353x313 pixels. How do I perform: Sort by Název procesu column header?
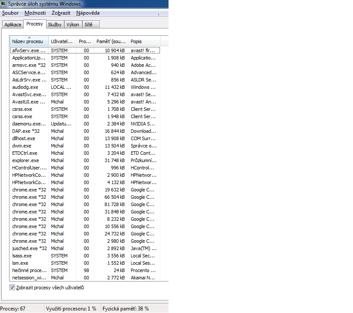29,41
